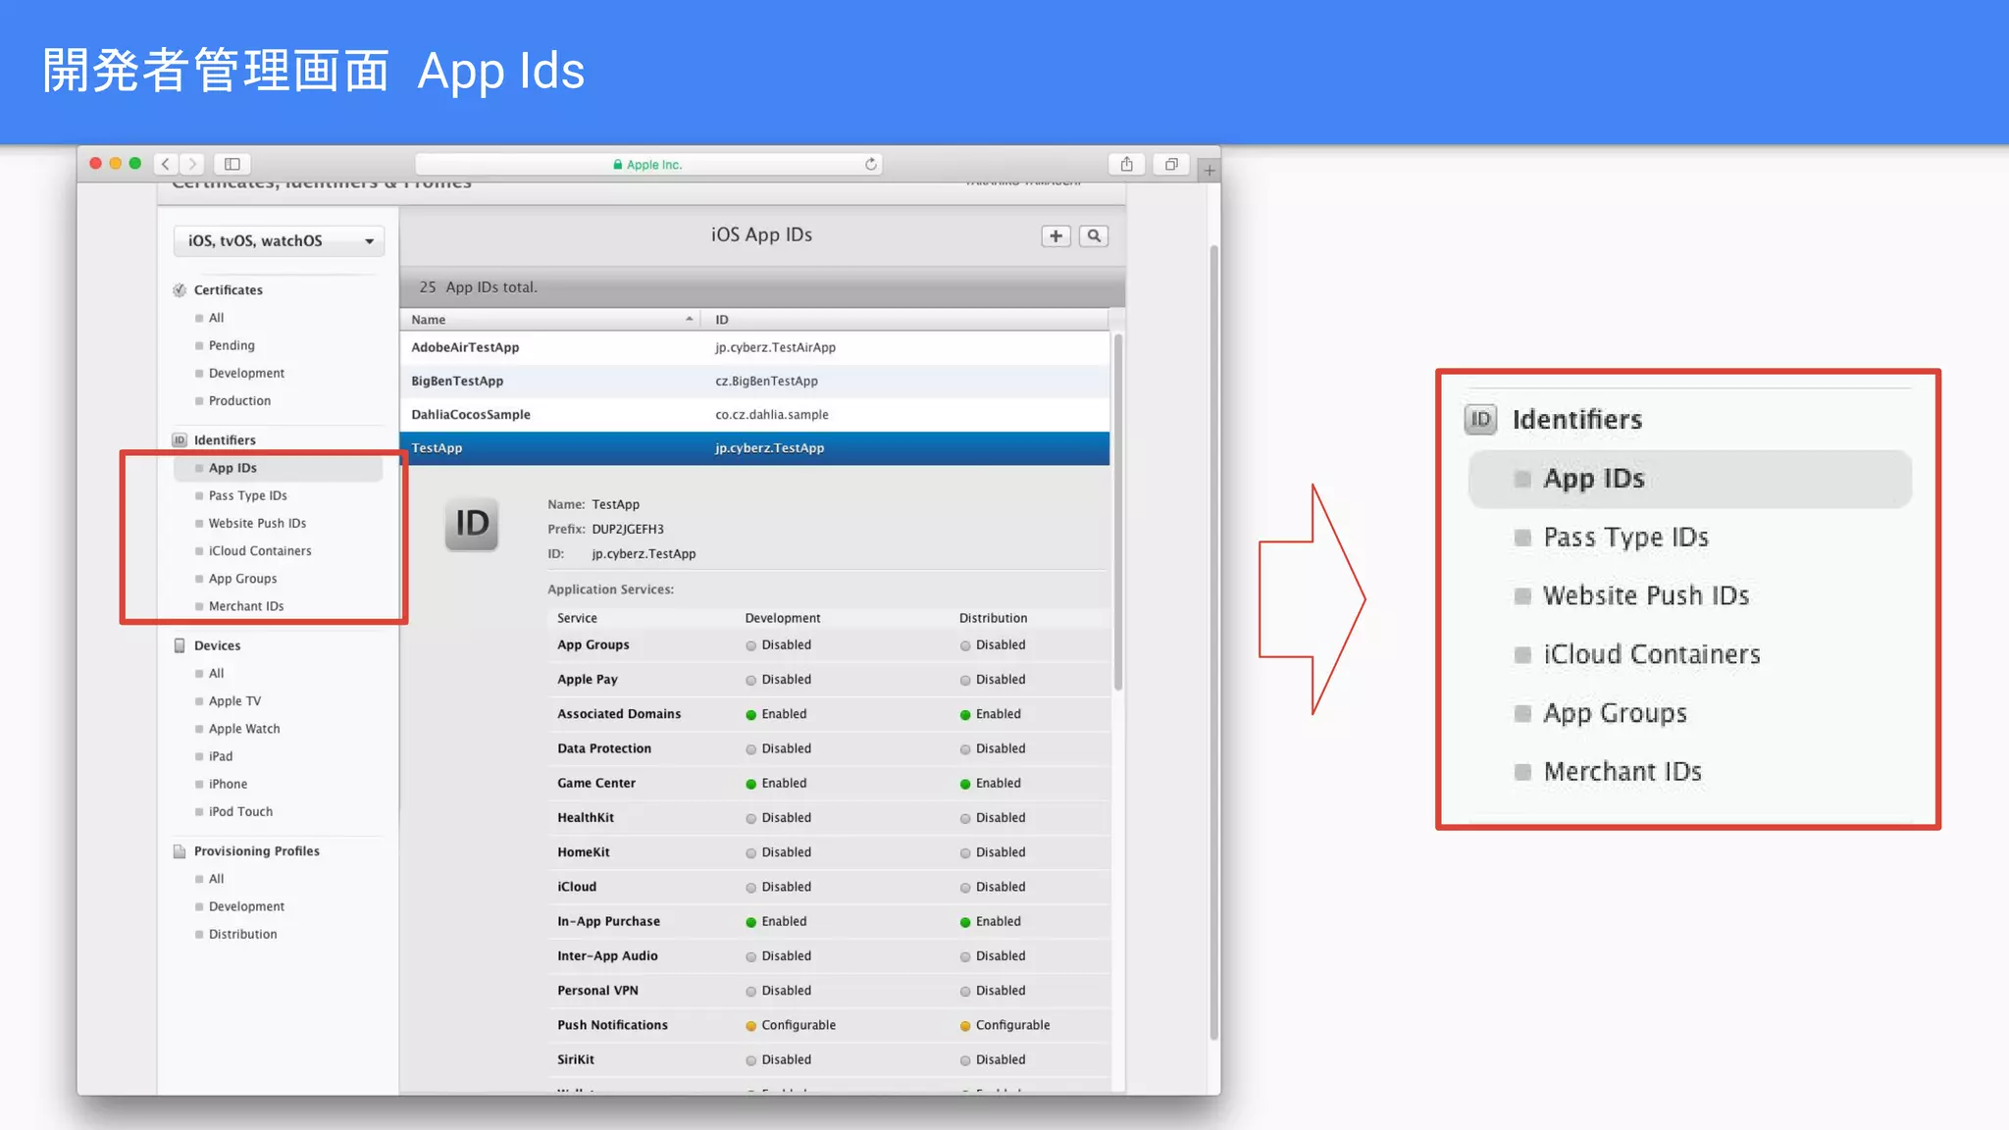Image resolution: width=2009 pixels, height=1130 pixels.
Task: Open search with magnifier icon
Action: pos(1094,235)
